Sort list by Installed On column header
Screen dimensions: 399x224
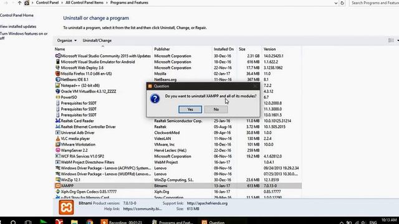(224, 49)
